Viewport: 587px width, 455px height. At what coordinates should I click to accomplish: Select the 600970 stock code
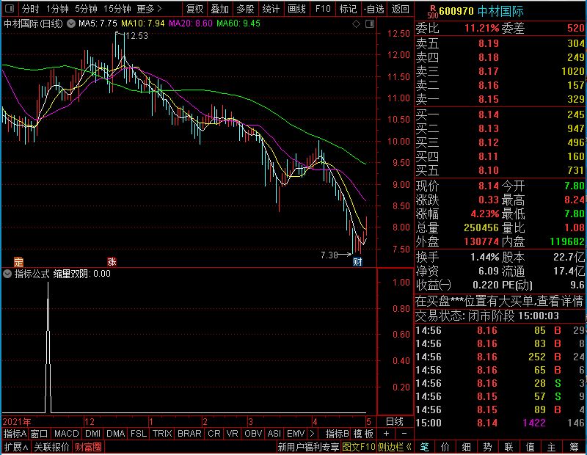pyautogui.click(x=456, y=11)
